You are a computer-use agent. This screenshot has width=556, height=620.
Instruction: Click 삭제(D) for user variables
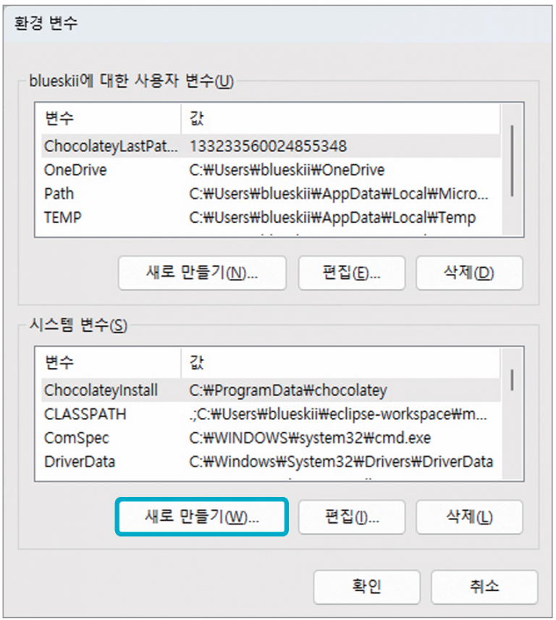469,273
